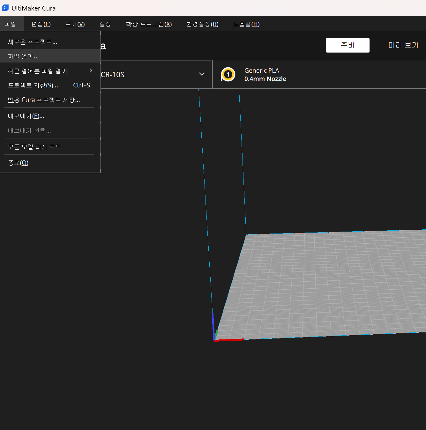Switch to the 준비 stage

coord(348,45)
